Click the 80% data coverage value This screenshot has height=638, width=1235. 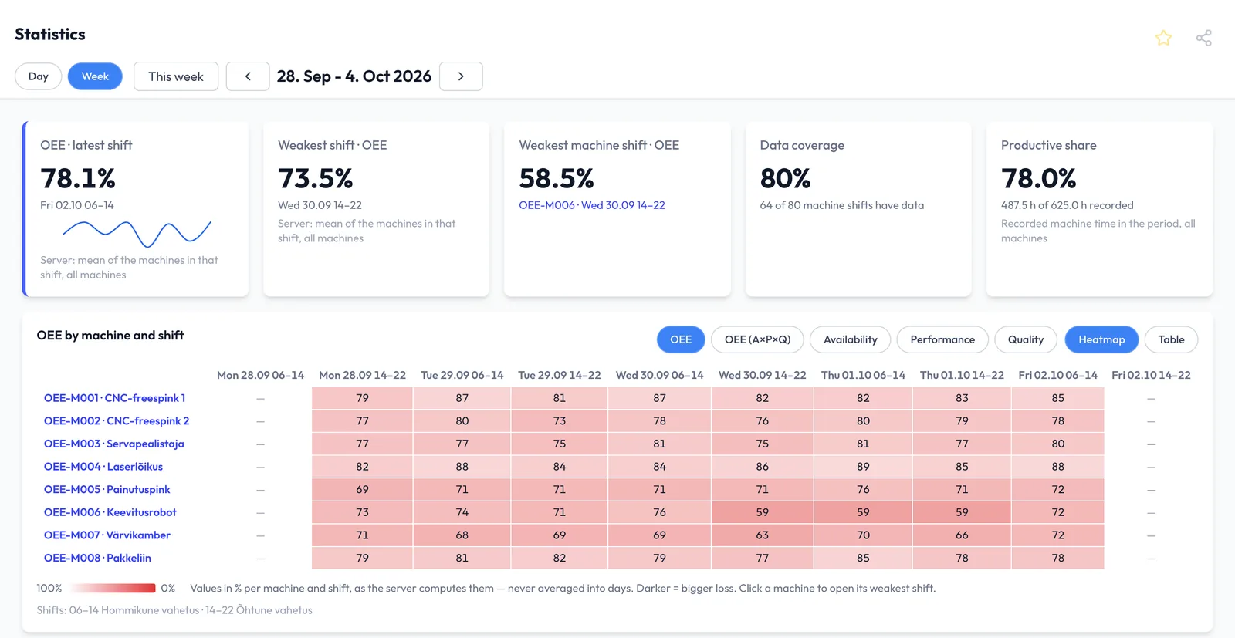786,179
